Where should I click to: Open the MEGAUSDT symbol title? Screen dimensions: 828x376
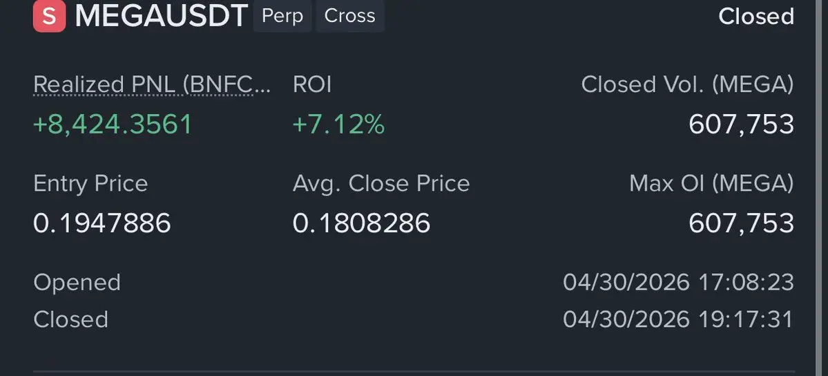(161, 16)
